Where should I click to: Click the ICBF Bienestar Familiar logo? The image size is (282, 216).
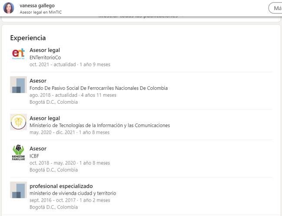[x=18, y=152]
